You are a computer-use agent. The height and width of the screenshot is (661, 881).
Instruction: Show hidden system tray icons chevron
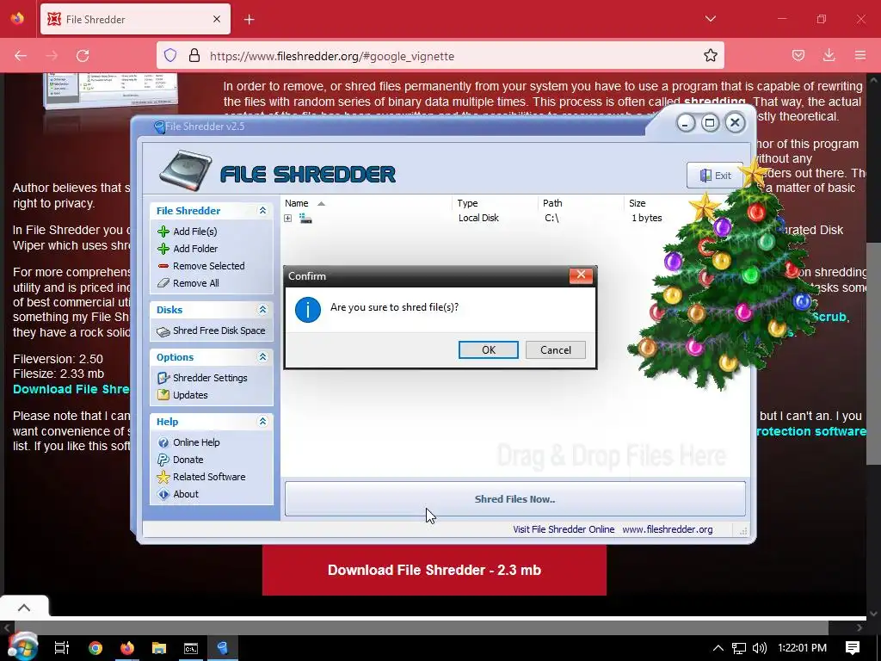718,648
